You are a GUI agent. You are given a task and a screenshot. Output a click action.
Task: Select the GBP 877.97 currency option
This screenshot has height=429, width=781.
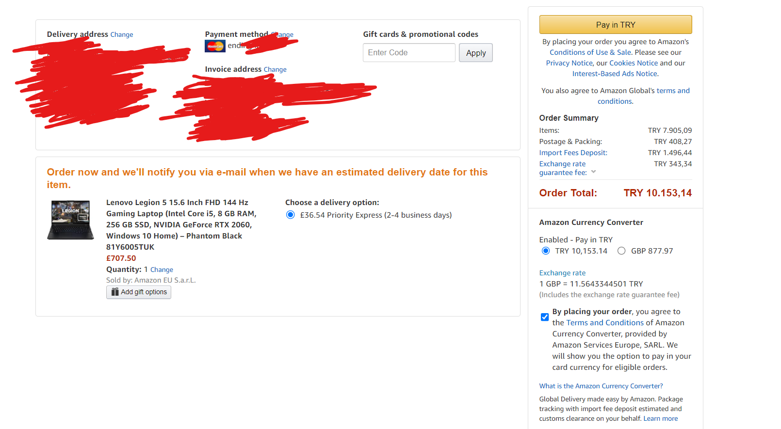pyautogui.click(x=621, y=251)
